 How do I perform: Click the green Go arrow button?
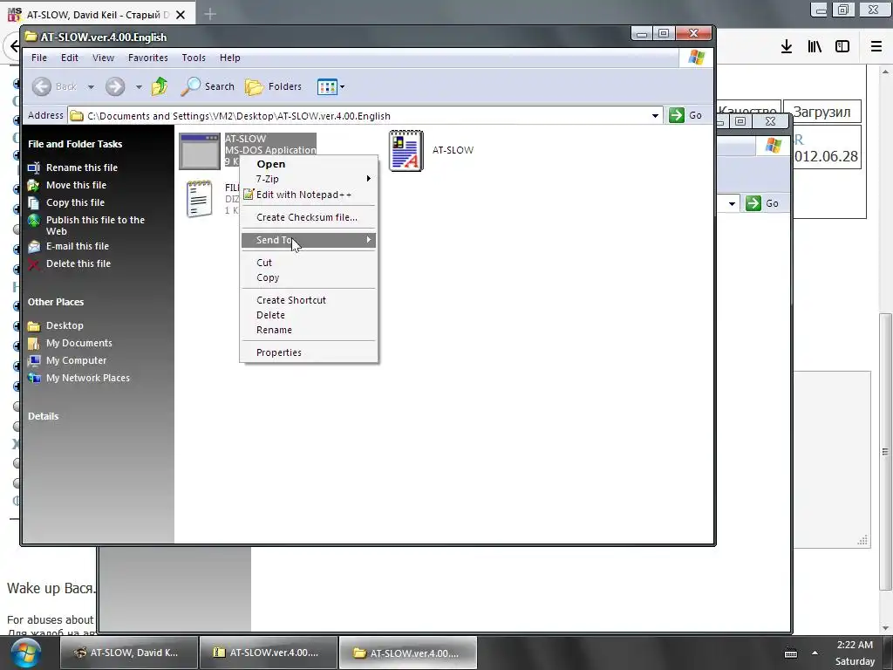coord(677,115)
